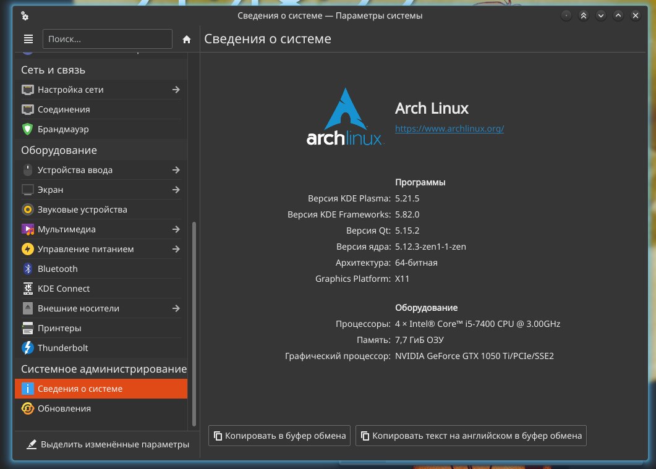Open Соединения module
The image size is (656, 469).
coord(101,109)
